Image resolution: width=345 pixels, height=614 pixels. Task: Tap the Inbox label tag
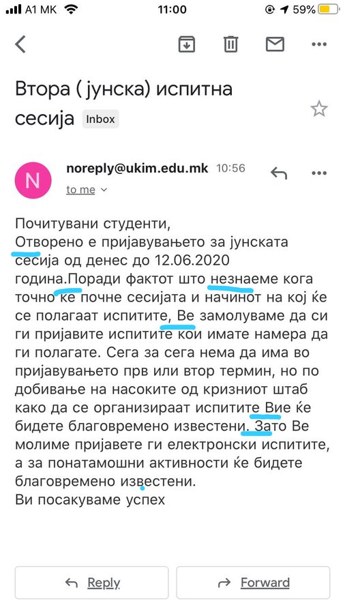(100, 119)
